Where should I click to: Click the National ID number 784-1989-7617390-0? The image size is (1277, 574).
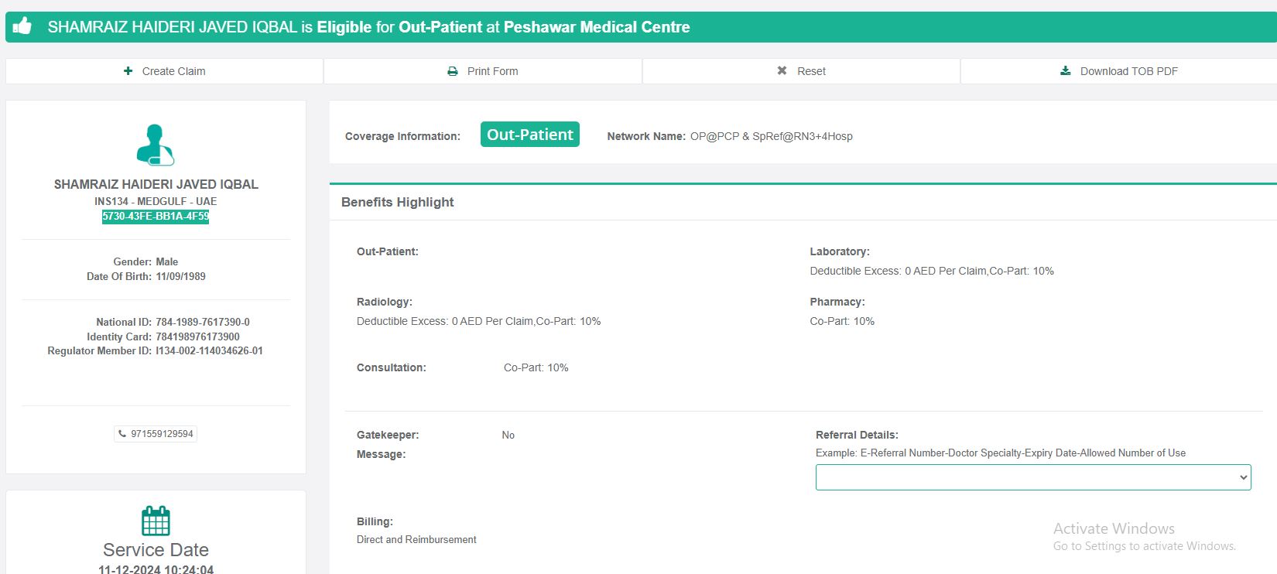tap(203, 322)
